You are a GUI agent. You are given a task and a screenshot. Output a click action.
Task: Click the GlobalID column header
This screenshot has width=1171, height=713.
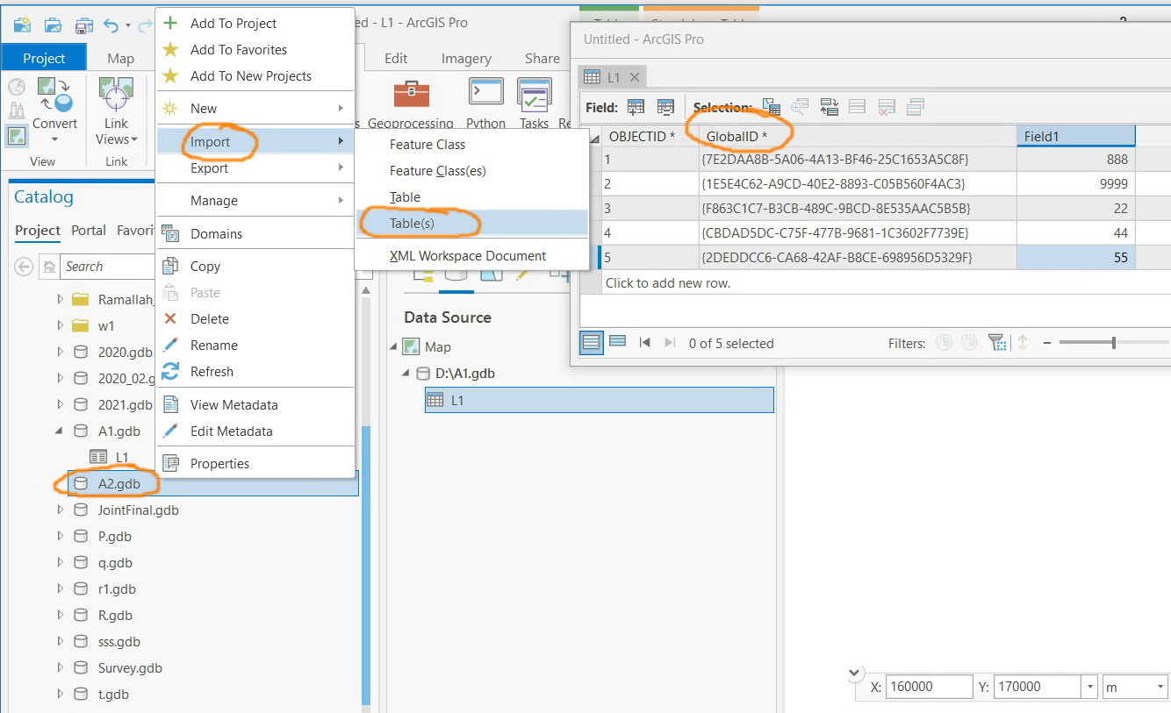point(858,136)
